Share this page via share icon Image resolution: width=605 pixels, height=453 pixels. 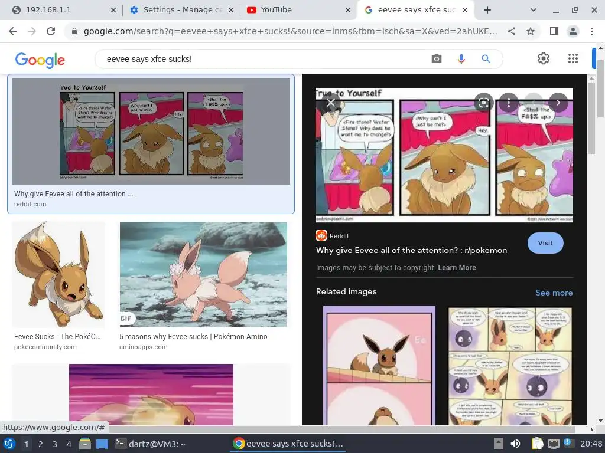(x=512, y=31)
